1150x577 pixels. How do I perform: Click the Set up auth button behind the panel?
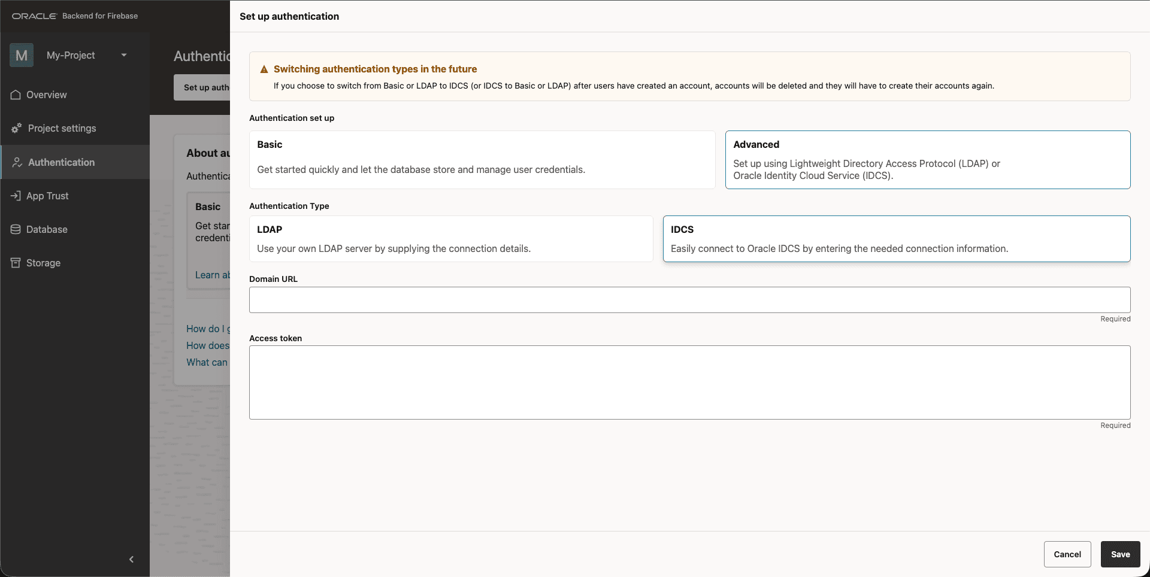click(202, 87)
